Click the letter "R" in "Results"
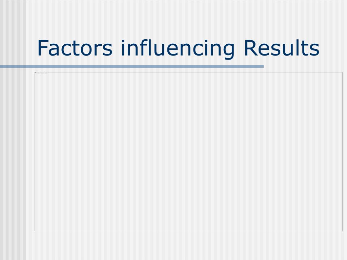This screenshot has width=347, height=260. (x=250, y=48)
